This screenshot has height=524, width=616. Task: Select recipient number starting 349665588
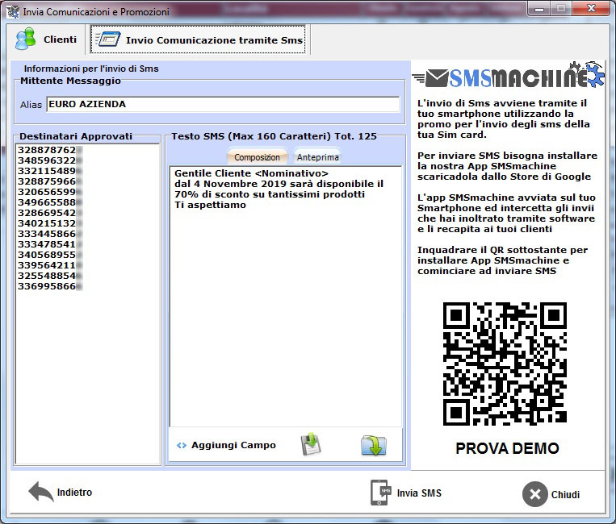pos(50,202)
